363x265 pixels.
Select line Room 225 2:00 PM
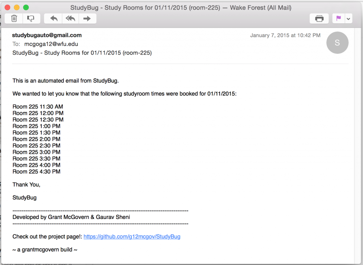(37, 139)
